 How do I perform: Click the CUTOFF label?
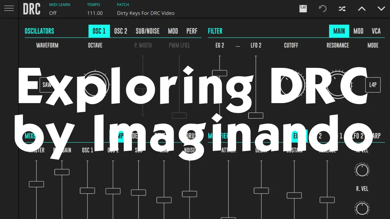(291, 45)
